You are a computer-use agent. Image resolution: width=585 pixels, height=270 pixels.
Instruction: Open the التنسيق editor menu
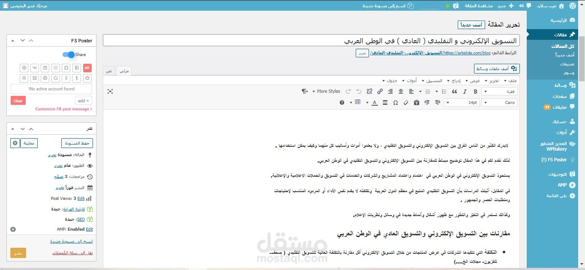[x=432, y=80]
